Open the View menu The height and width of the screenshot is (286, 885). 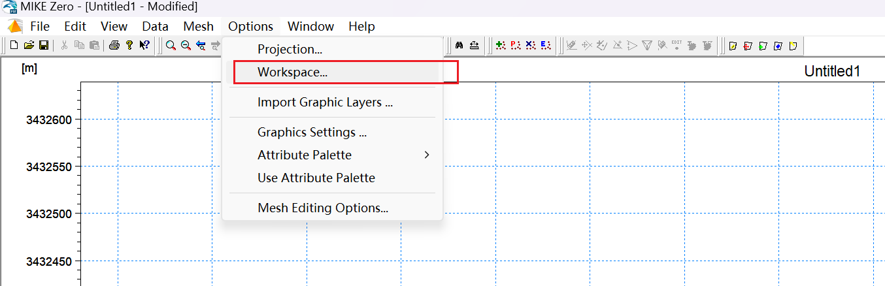point(114,26)
